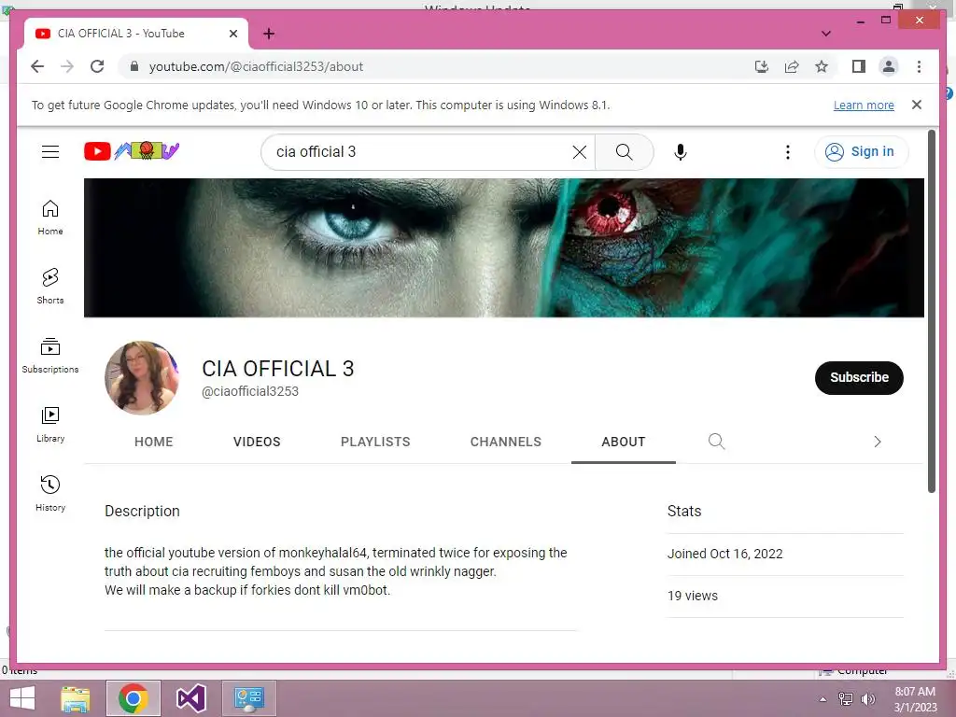Go back to the previous page
This screenshot has height=717, width=956.
tap(37, 66)
